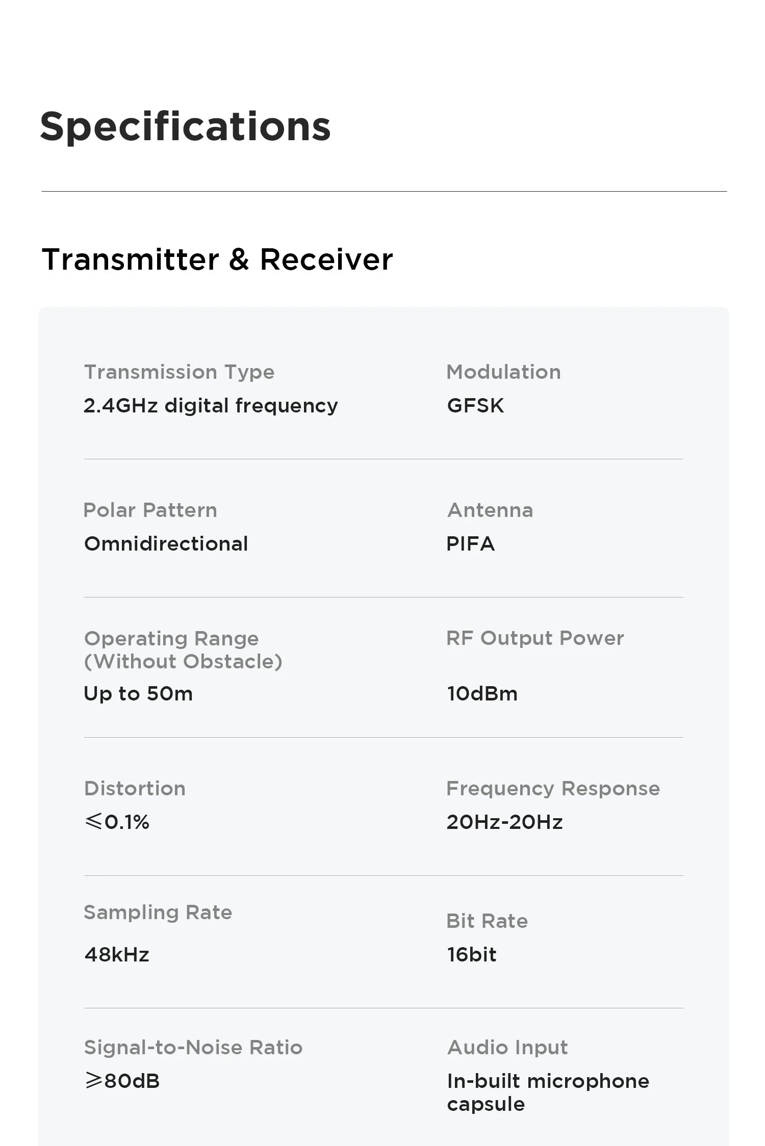Click the Transmitter & Receiver section title
Image resolution: width=765 pixels, height=1146 pixels.
pyautogui.click(x=217, y=259)
